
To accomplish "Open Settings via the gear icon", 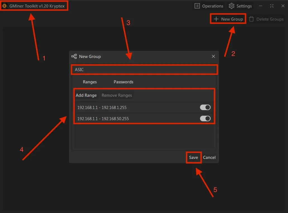I will [232, 6].
